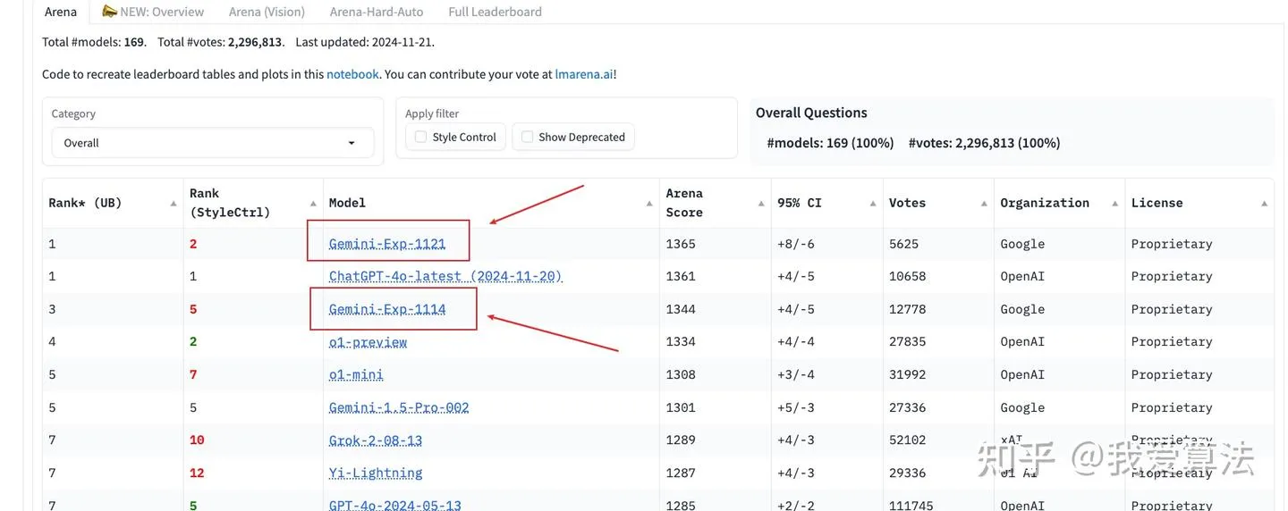The height and width of the screenshot is (511, 1288).
Task: Click the Arena Score value 1361
Action: 681,276
